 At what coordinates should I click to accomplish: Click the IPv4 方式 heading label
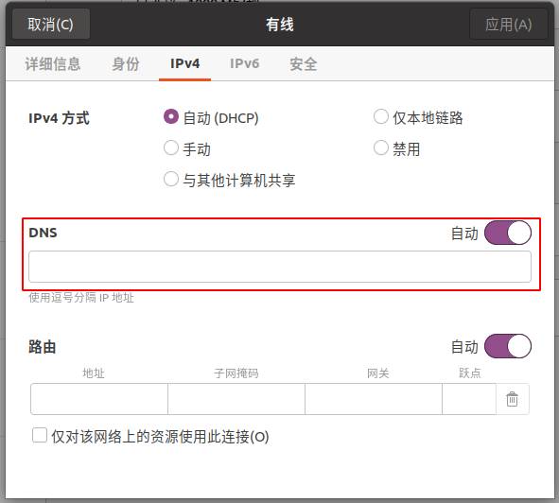tap(59, 118)
